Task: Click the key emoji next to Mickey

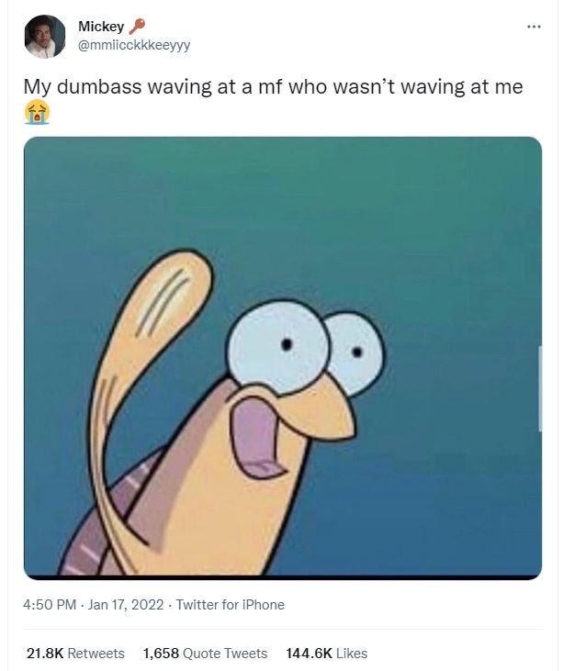Action: (x=137, y=27)
